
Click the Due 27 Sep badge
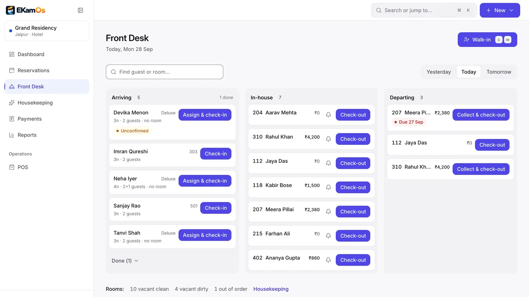409,122
